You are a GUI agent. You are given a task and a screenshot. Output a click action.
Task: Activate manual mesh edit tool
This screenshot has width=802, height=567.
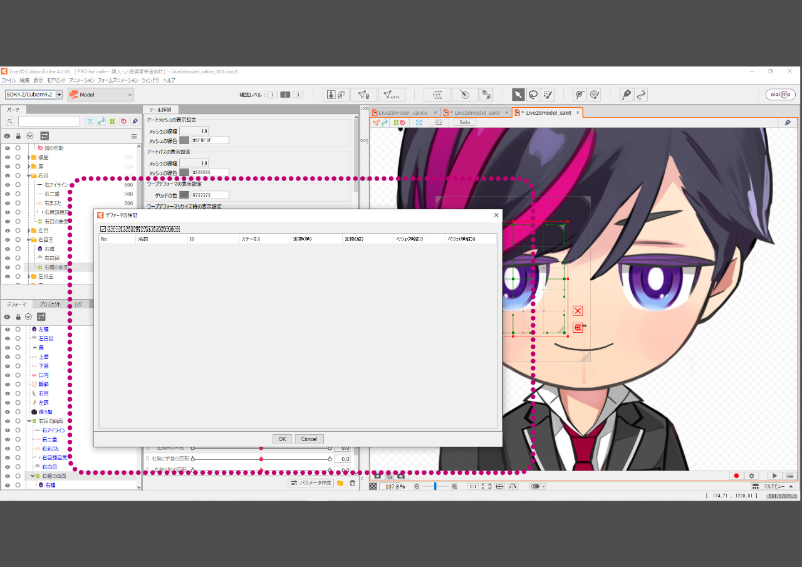363,95
